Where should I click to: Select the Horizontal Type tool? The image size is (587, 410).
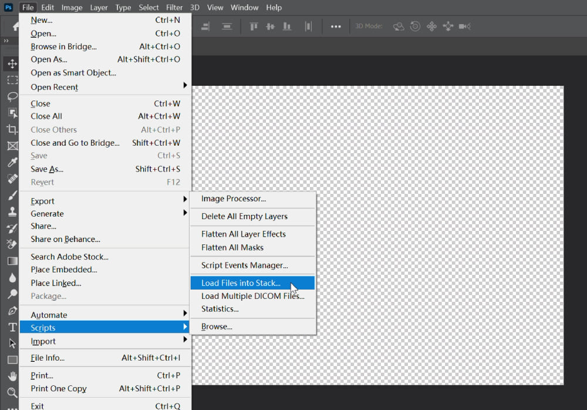(x=12, y=327)
